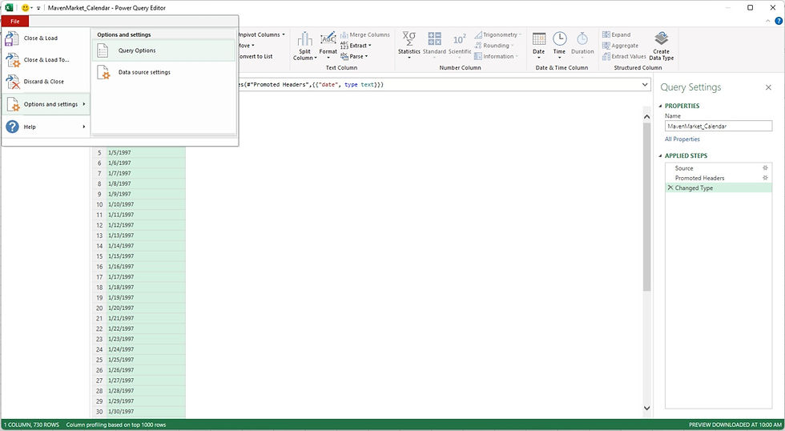Collapse the APPLIED STEPS section

pos(660,155)
